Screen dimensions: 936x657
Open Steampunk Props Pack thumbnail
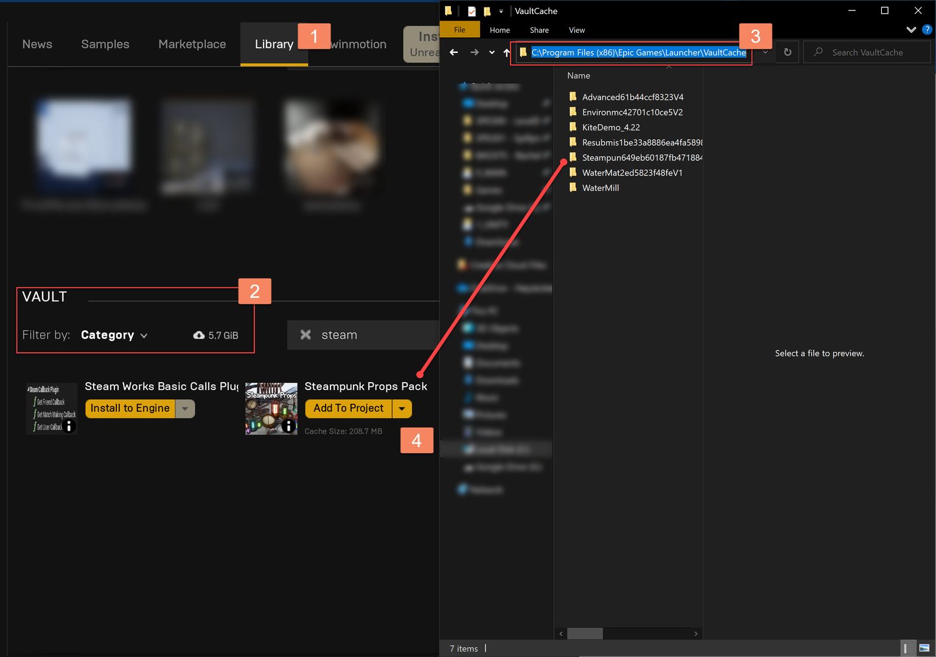click(271, 408)
